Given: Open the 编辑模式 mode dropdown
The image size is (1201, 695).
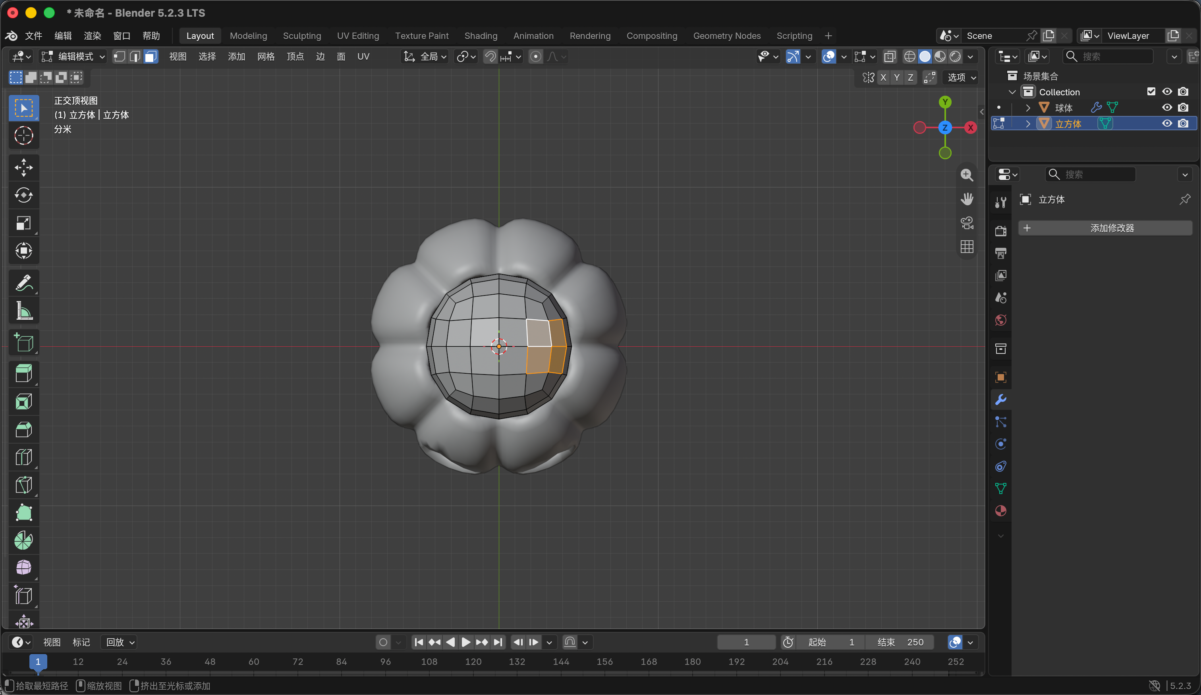Looking at the screenshot, I should point(73,57).
